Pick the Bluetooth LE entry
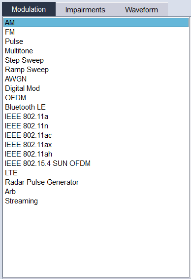The width and height of the screenshot is (191, 279). tap(96, 107)
